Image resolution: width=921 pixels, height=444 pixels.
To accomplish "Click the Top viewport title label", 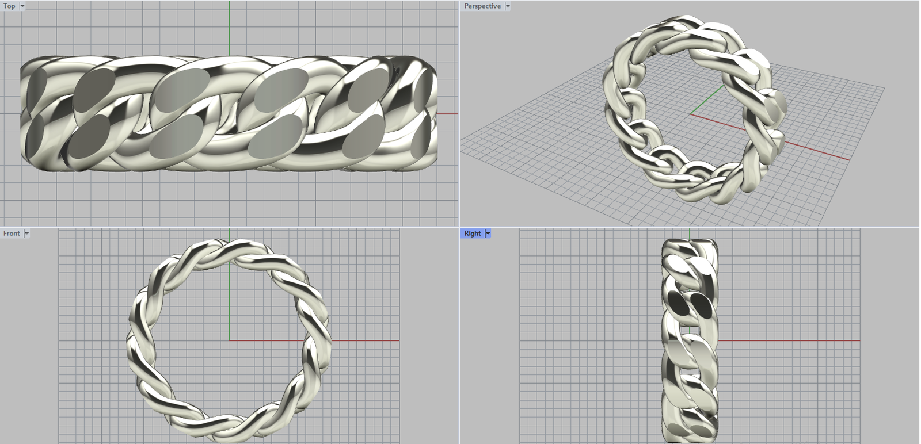I will [9, 6].
